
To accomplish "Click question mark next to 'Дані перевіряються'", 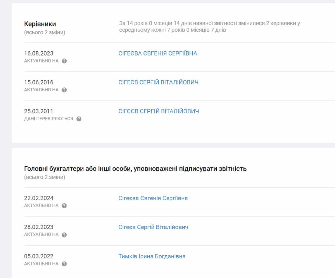I will tap(79, 119).
